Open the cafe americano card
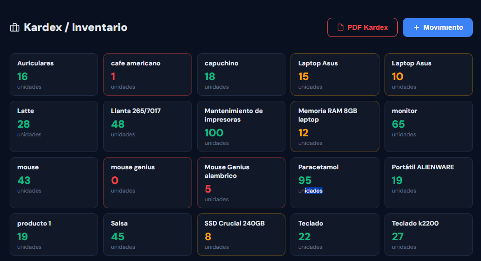This screenshot has width=481, height=261. [148, 74]
